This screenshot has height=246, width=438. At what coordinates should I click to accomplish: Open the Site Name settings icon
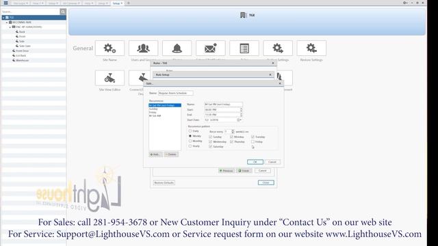click(x=109, y=49)
